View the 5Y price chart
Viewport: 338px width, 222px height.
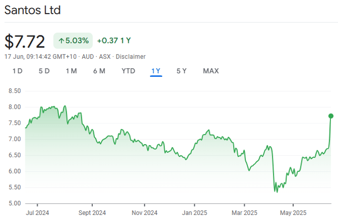[181, 71]
